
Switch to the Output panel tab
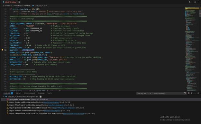(18, 93)
